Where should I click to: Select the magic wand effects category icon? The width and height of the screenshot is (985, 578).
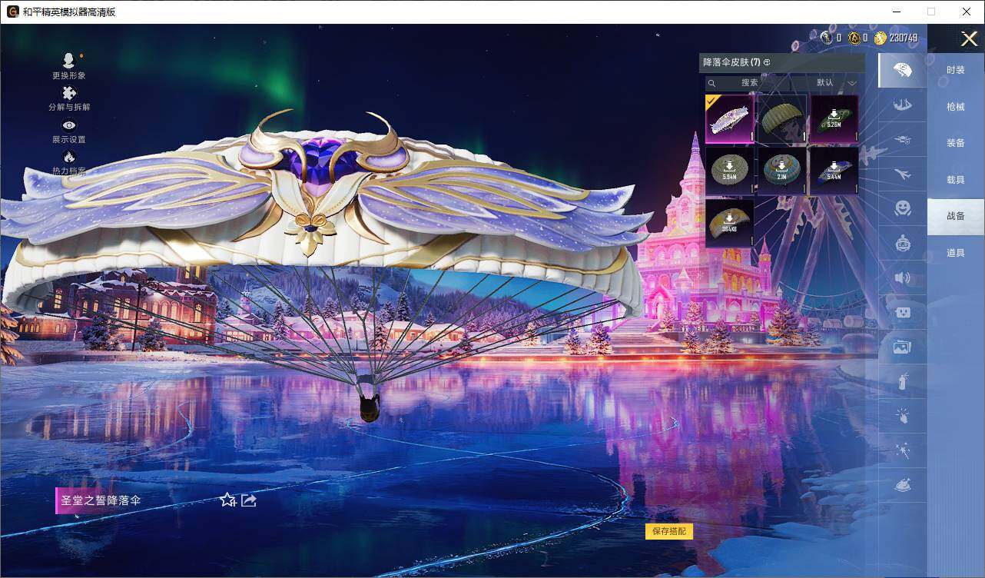click(x=903, y=451)
